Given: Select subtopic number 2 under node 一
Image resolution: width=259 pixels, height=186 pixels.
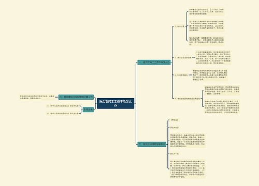Looking at the screenshot, I should [183, 57].
